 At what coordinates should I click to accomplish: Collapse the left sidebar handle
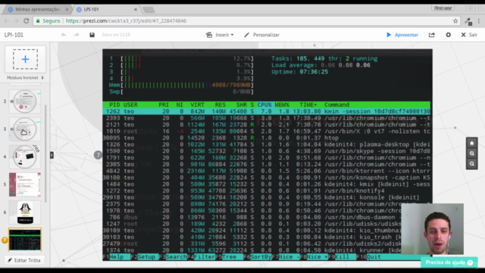click(x=52, y=155)
